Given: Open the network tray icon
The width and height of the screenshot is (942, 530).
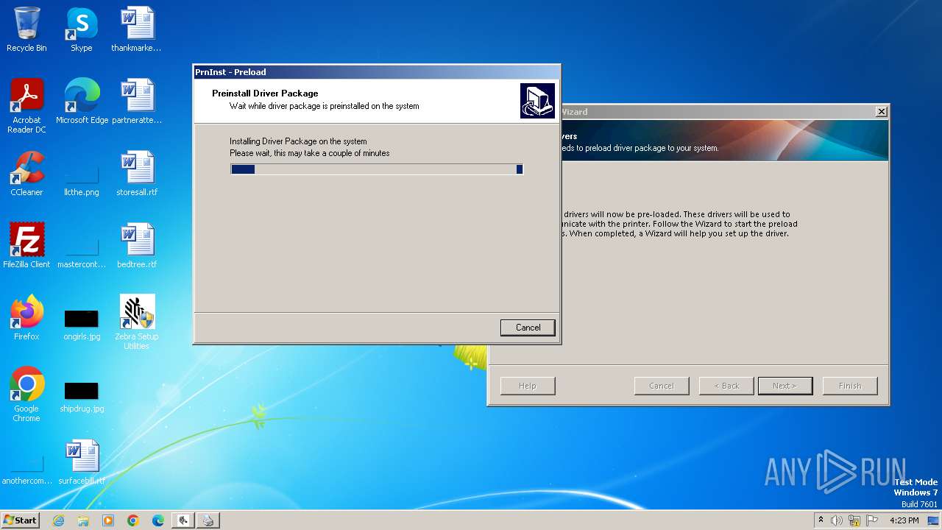Looking at the screenshot, I should coord(854,520).
